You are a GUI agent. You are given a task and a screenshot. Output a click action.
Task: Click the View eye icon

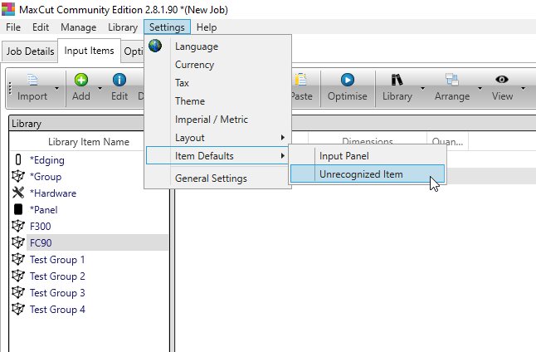point(502,80)
